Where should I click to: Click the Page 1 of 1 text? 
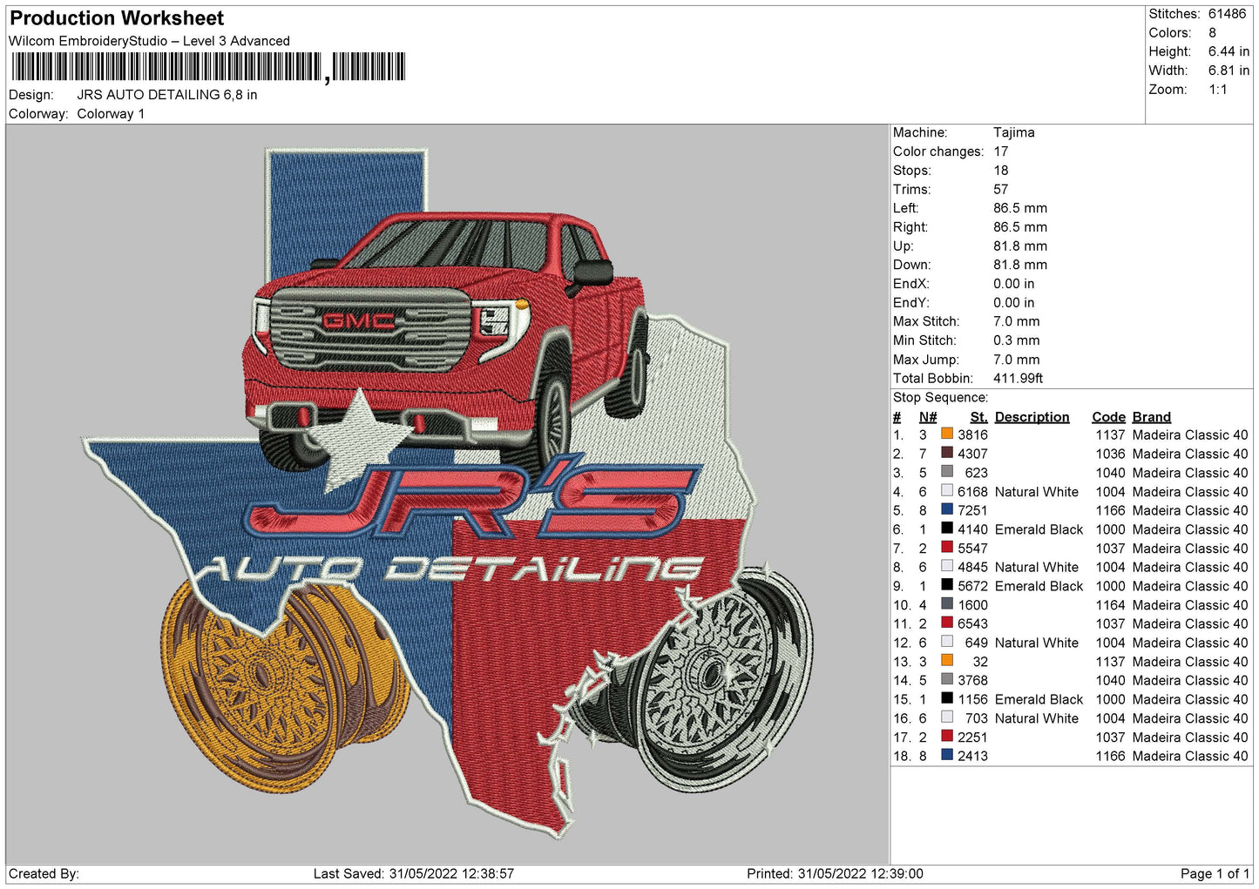click(x=1215, y=873)
